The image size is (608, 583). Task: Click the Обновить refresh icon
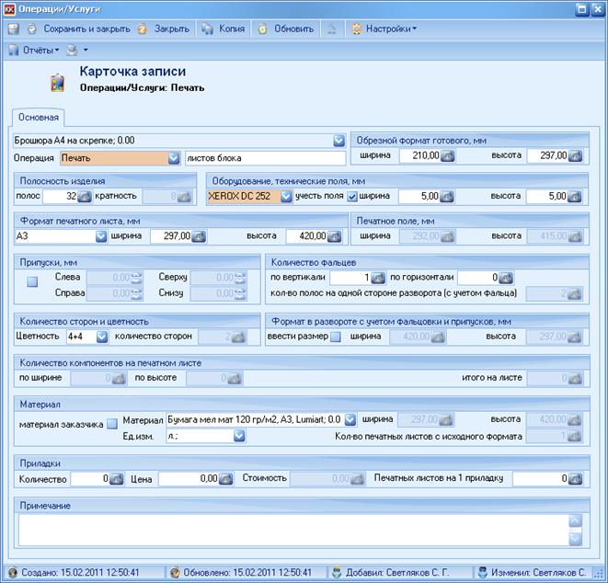pyautogui.click(x=263, y=29)
